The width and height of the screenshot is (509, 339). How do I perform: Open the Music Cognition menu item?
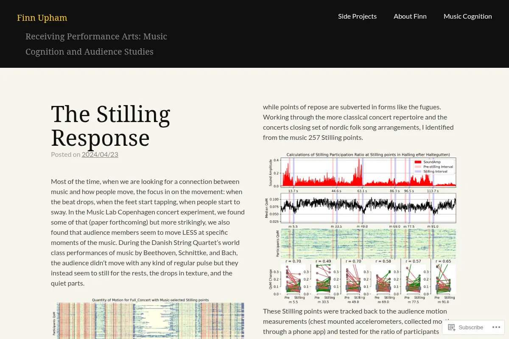(x=468, y=16)
